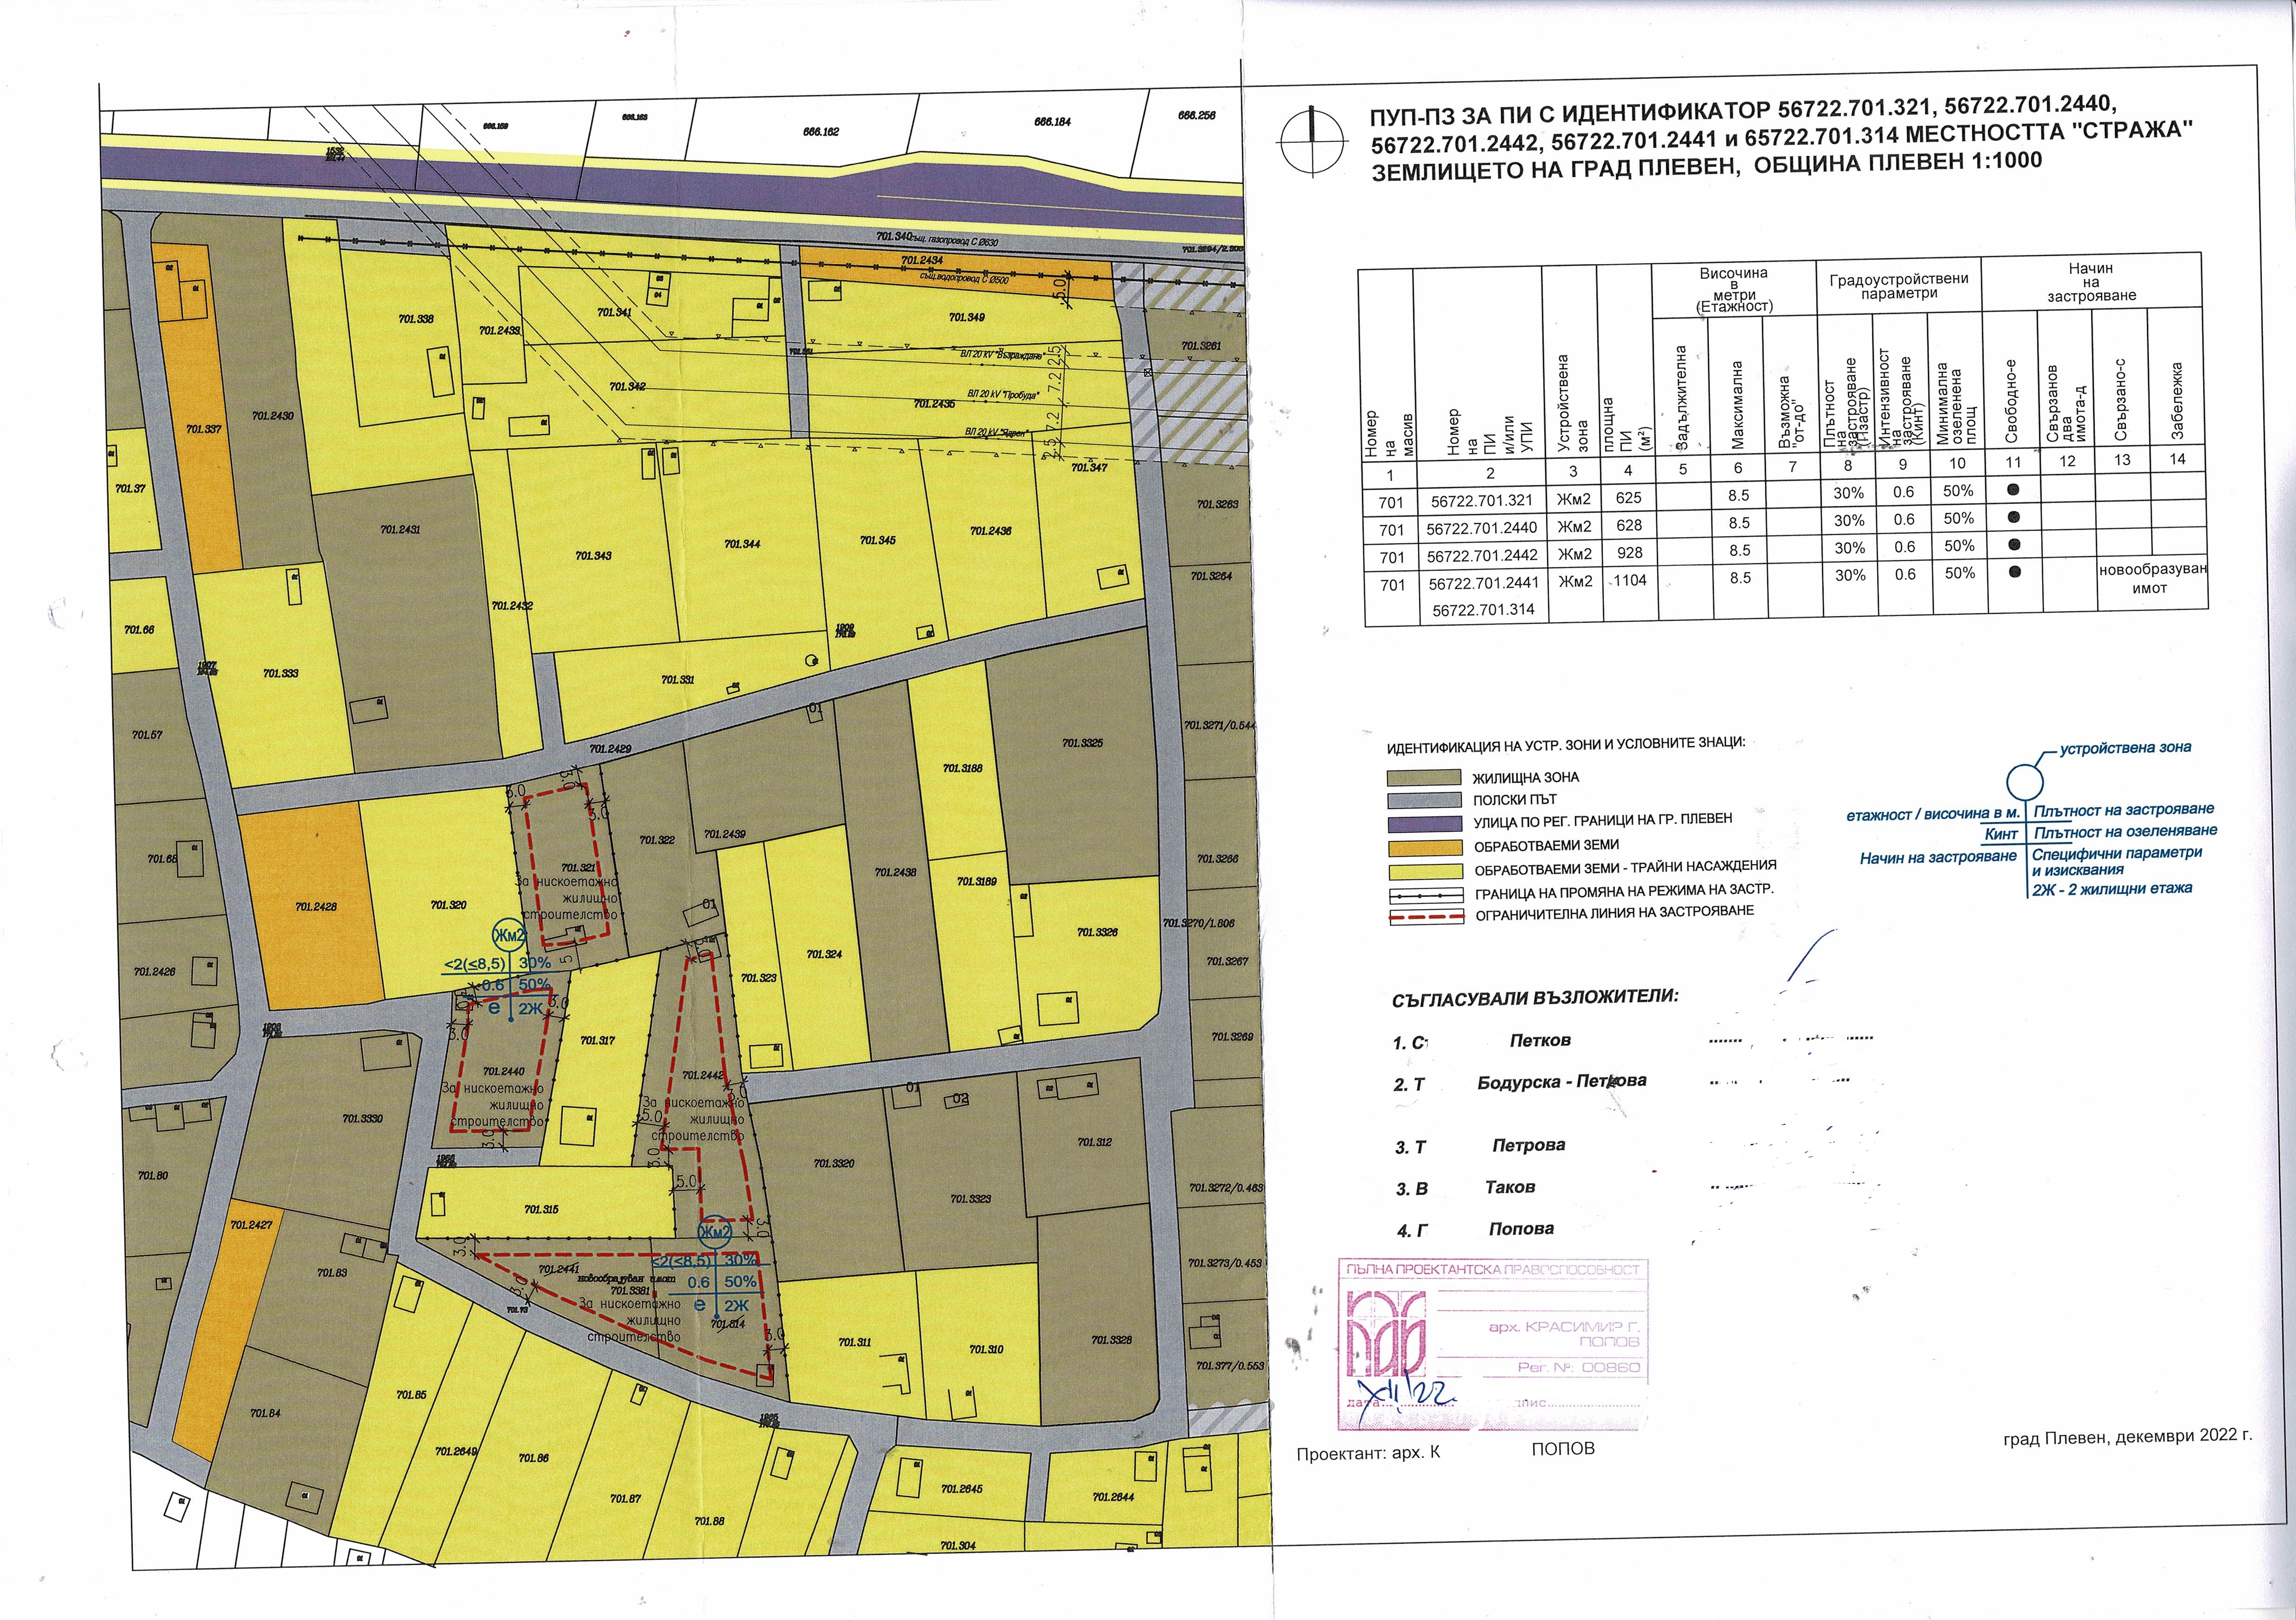Screen dimensions: 2296x1620
Task: Click the signatory name Петрова
Action: click(x=1528, y=1146)
